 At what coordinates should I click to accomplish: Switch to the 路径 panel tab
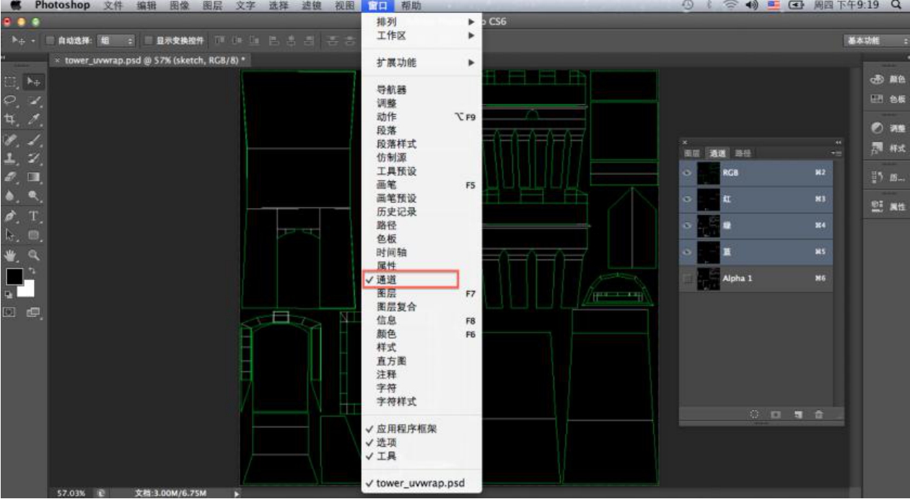743,154
